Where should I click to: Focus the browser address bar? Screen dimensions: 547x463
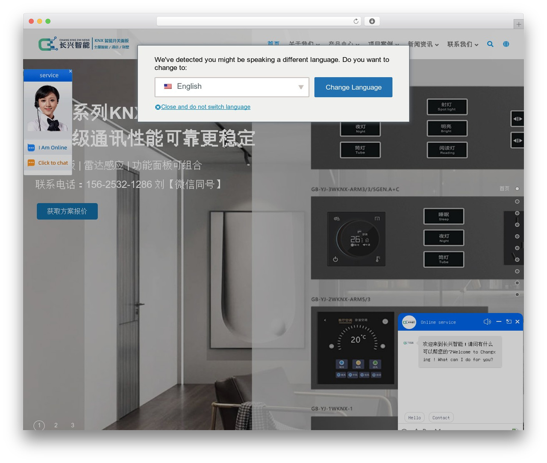[x=259, y=21]
